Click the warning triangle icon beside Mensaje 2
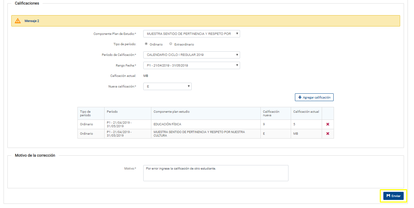Screen dimensions: 414x208 click(18, 21)
